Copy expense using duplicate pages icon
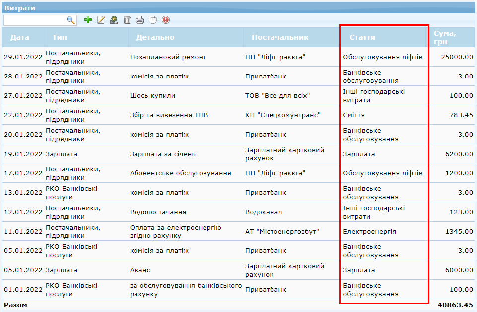Image resolution: width=477 pixels, height=312 pixels. [153, 20]
